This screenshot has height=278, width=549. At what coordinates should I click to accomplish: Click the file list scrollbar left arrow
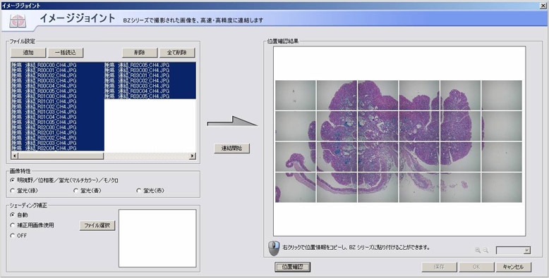pyautogui.click(x=14, y=156)
